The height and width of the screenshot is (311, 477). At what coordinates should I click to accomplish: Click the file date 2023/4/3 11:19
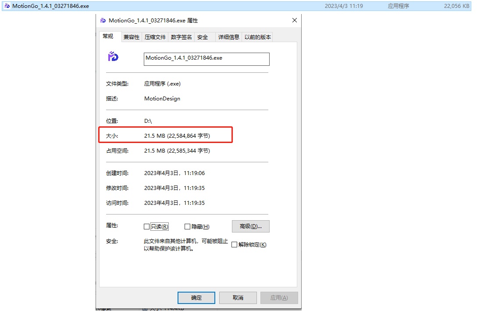[344, 6]
